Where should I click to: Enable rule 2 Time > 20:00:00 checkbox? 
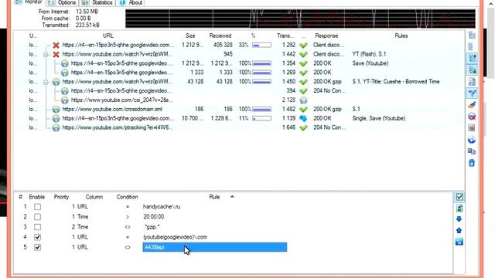pos(37,217)
